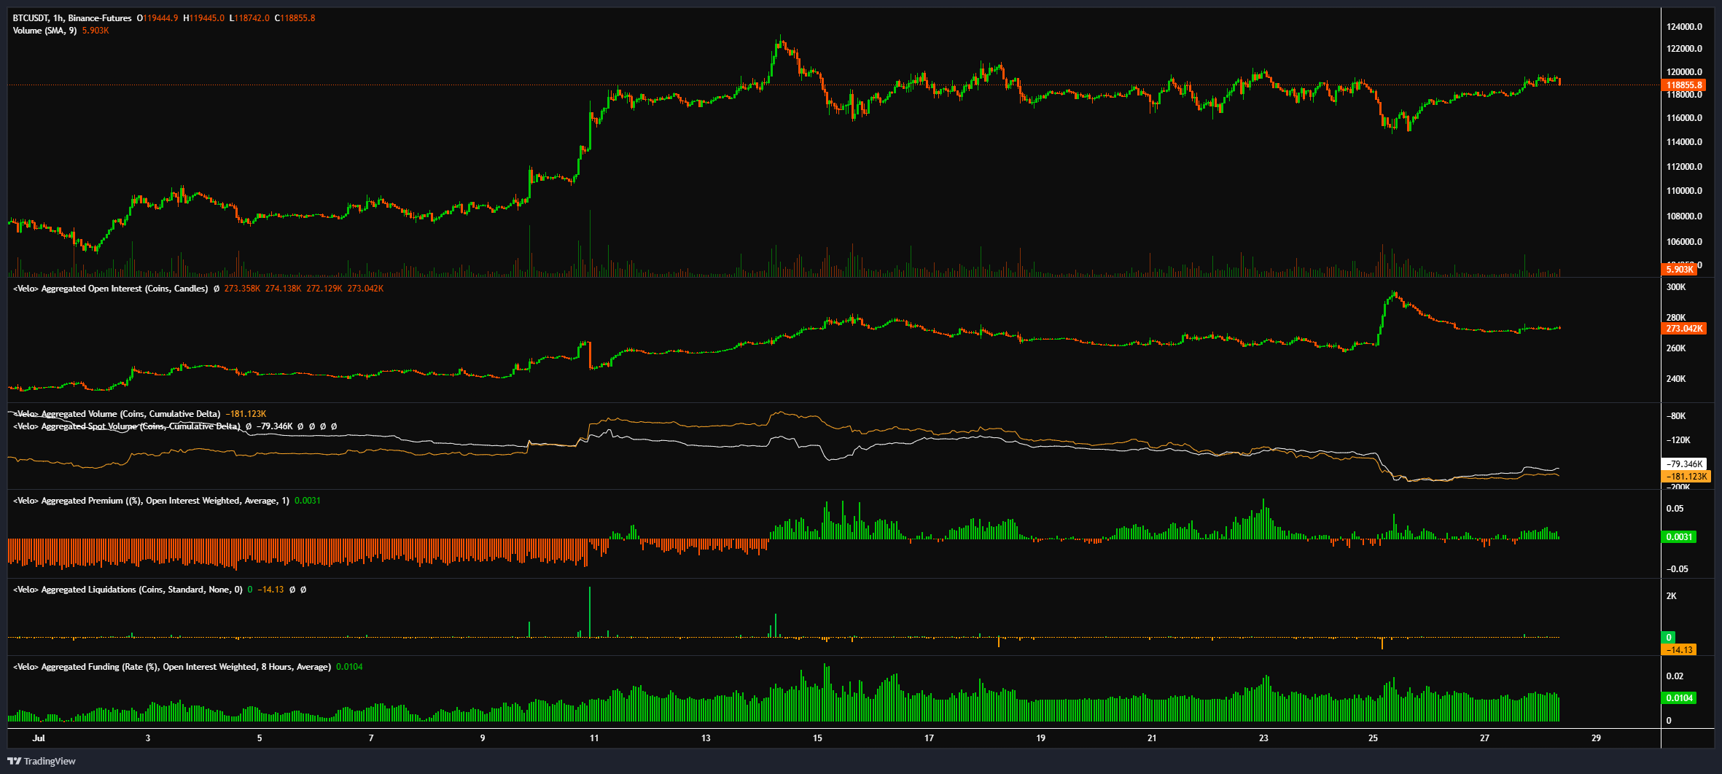Viewport: 1722px width, 774px height.
Task: Click date 23 on the time axis
Action: pyautogui.click(x=1263, y=738)
